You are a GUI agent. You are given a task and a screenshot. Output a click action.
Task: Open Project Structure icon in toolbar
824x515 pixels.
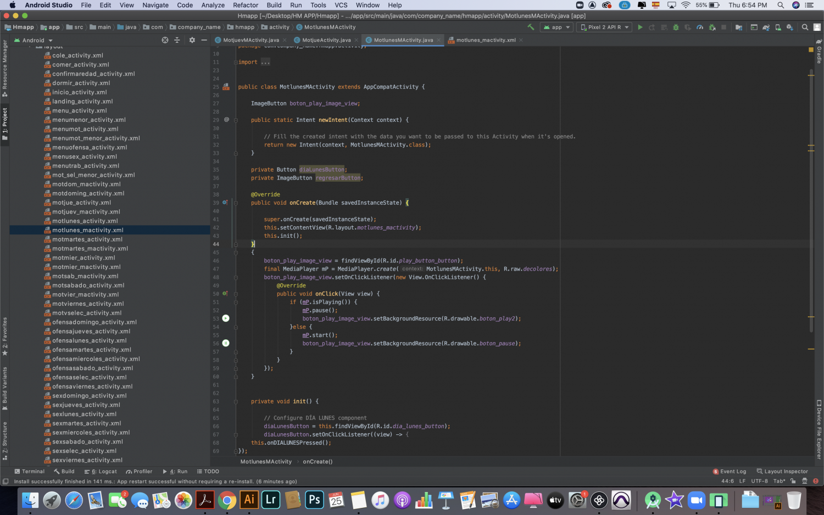click(739, 27)
